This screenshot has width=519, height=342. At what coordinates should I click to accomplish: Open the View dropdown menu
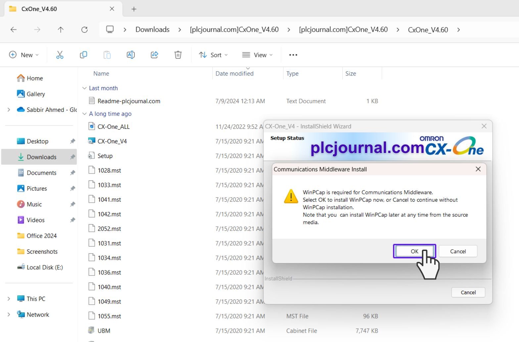[258, 55]
